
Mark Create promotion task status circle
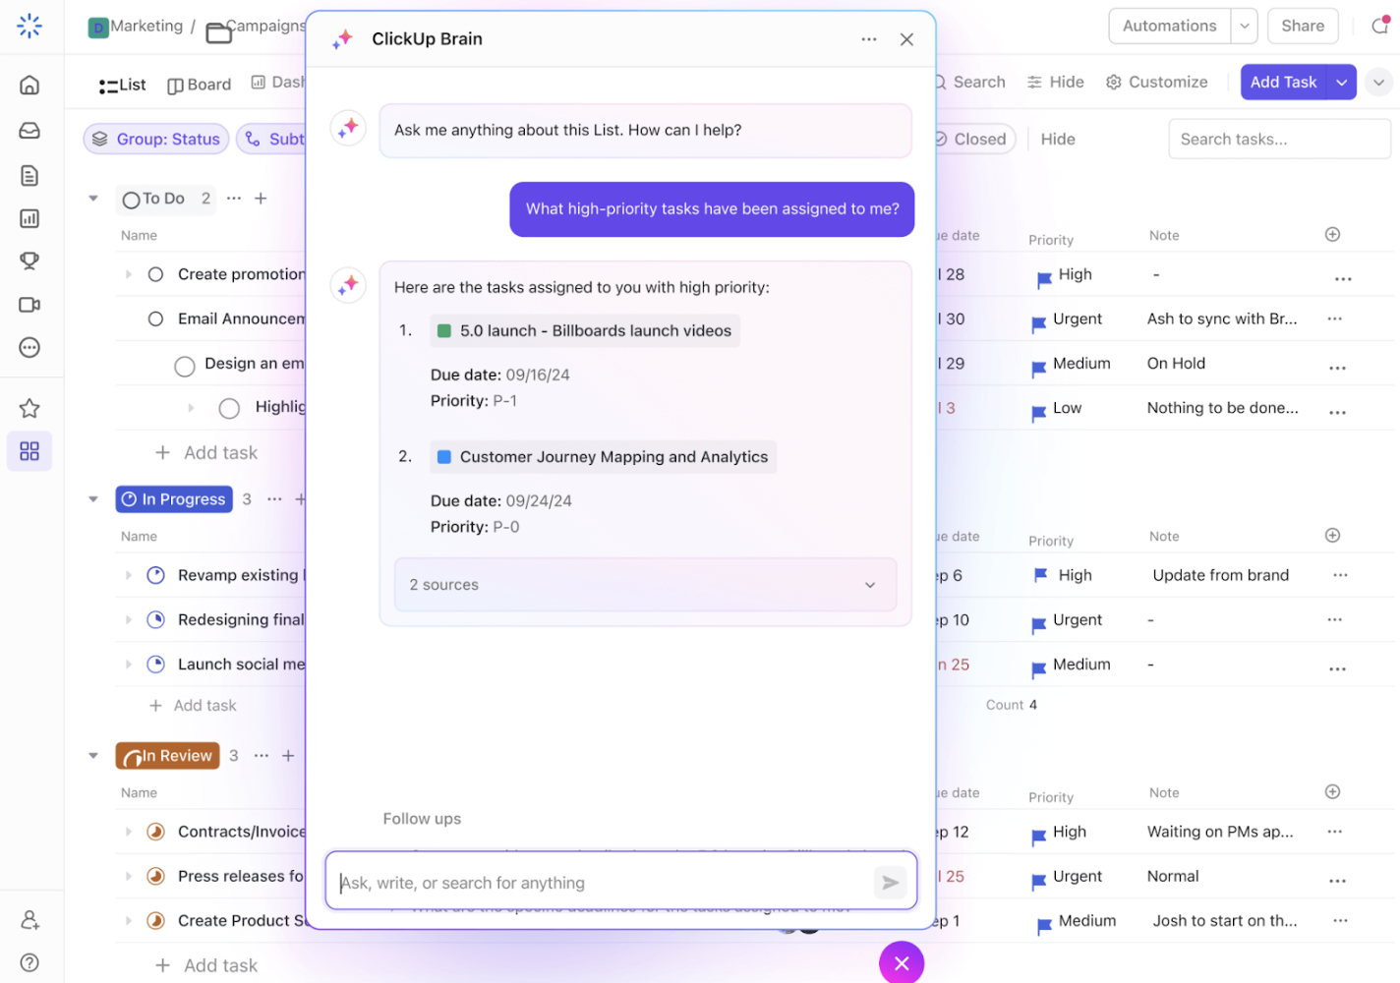(155, 274)
